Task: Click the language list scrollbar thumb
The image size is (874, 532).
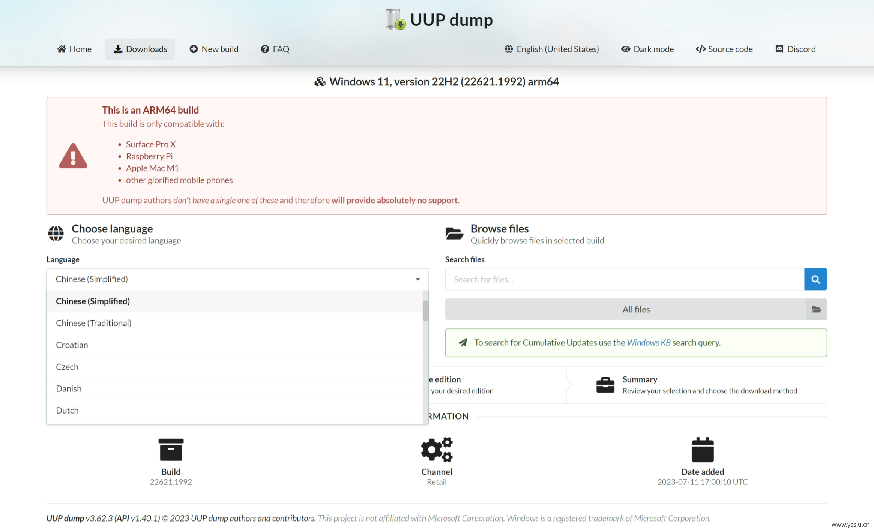Action: pos(425,311)
